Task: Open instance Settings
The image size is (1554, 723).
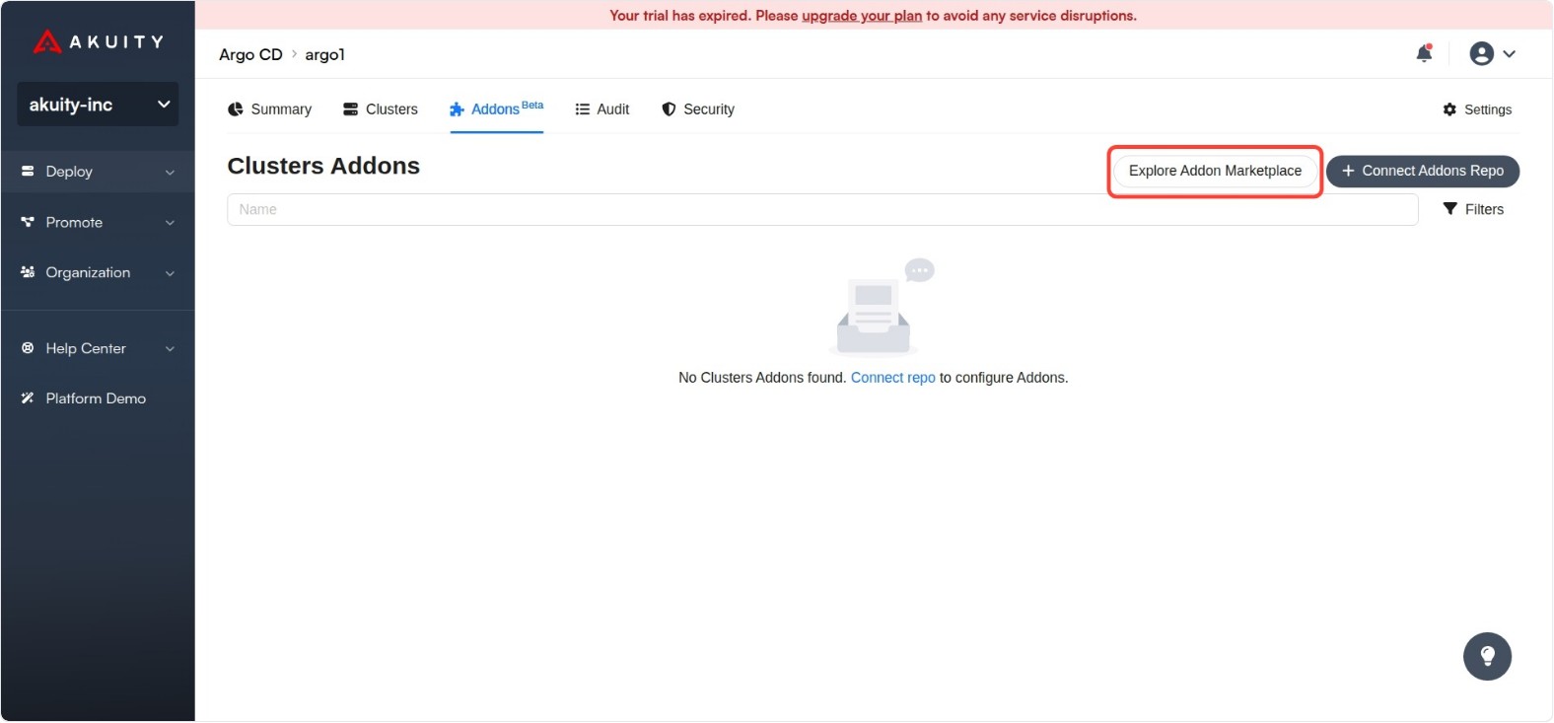Action: pos(1477,109)
